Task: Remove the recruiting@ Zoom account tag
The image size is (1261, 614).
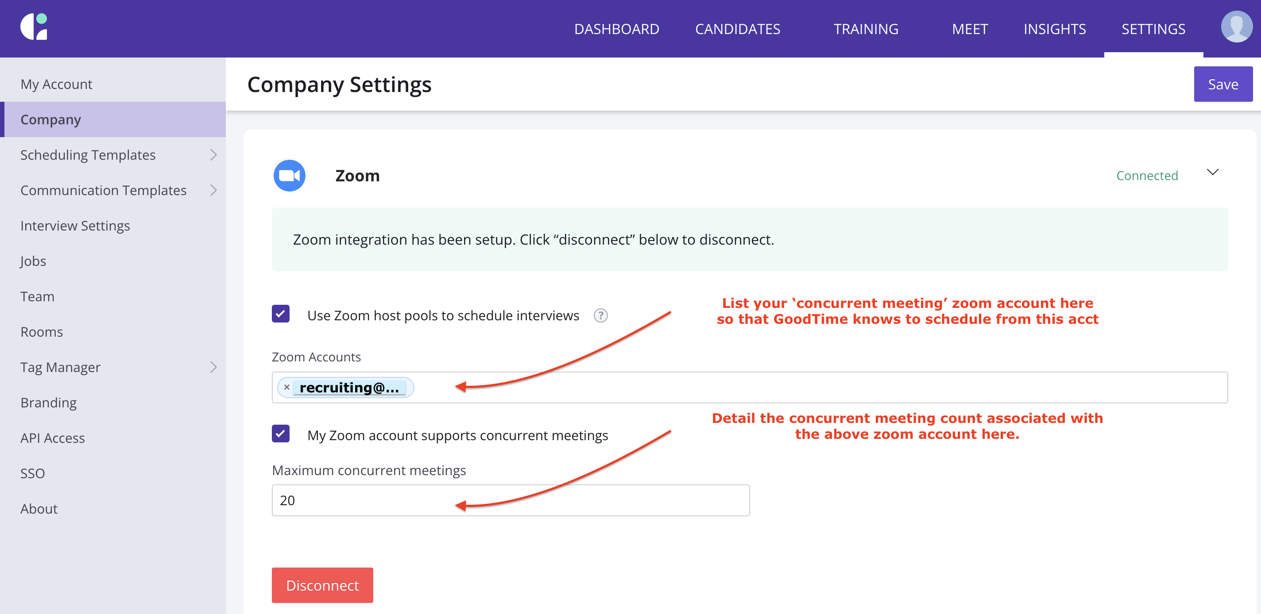Action: click(x=287, y=387)
